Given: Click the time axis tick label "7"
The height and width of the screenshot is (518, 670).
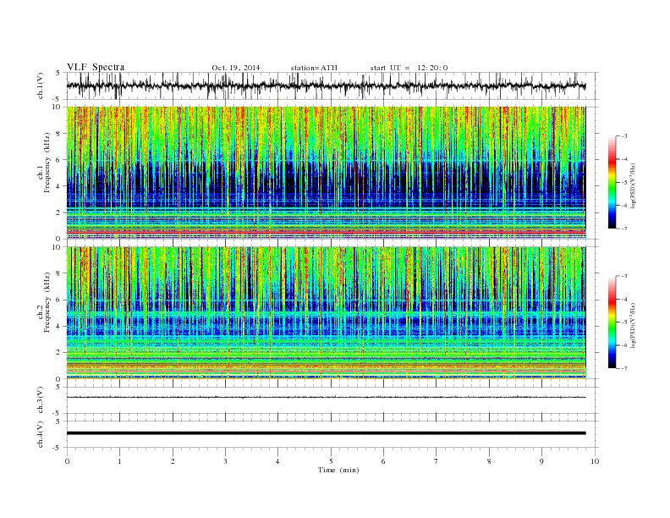Looking at the screenshot, I should point(437,461).
